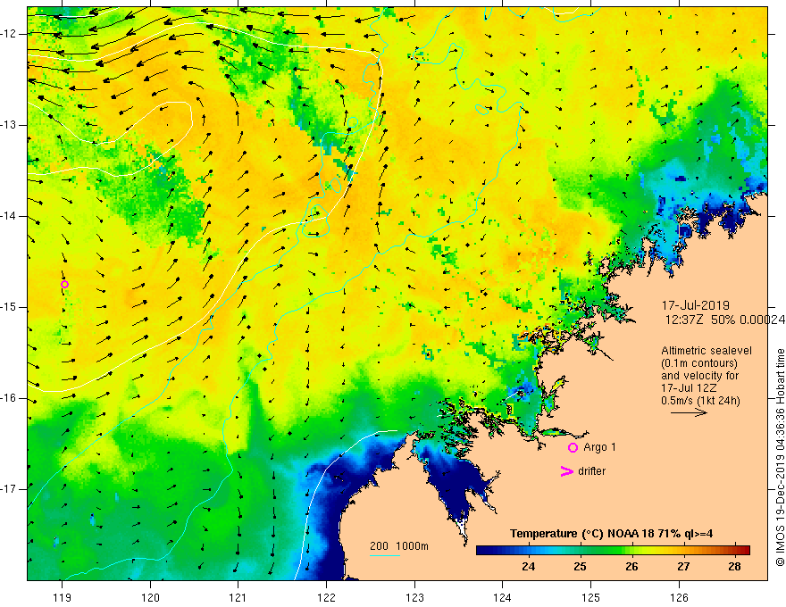Click the longitude axis label 125
The height and width of the screenshot is (607, 786).
click(591, 597)
